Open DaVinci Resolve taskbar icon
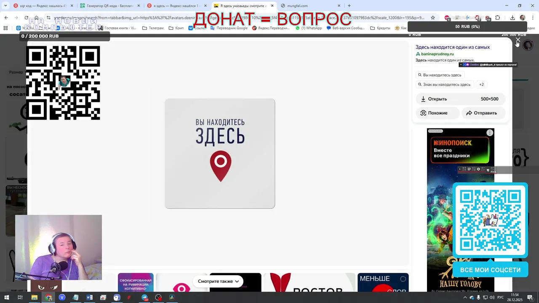 (172, 298)
